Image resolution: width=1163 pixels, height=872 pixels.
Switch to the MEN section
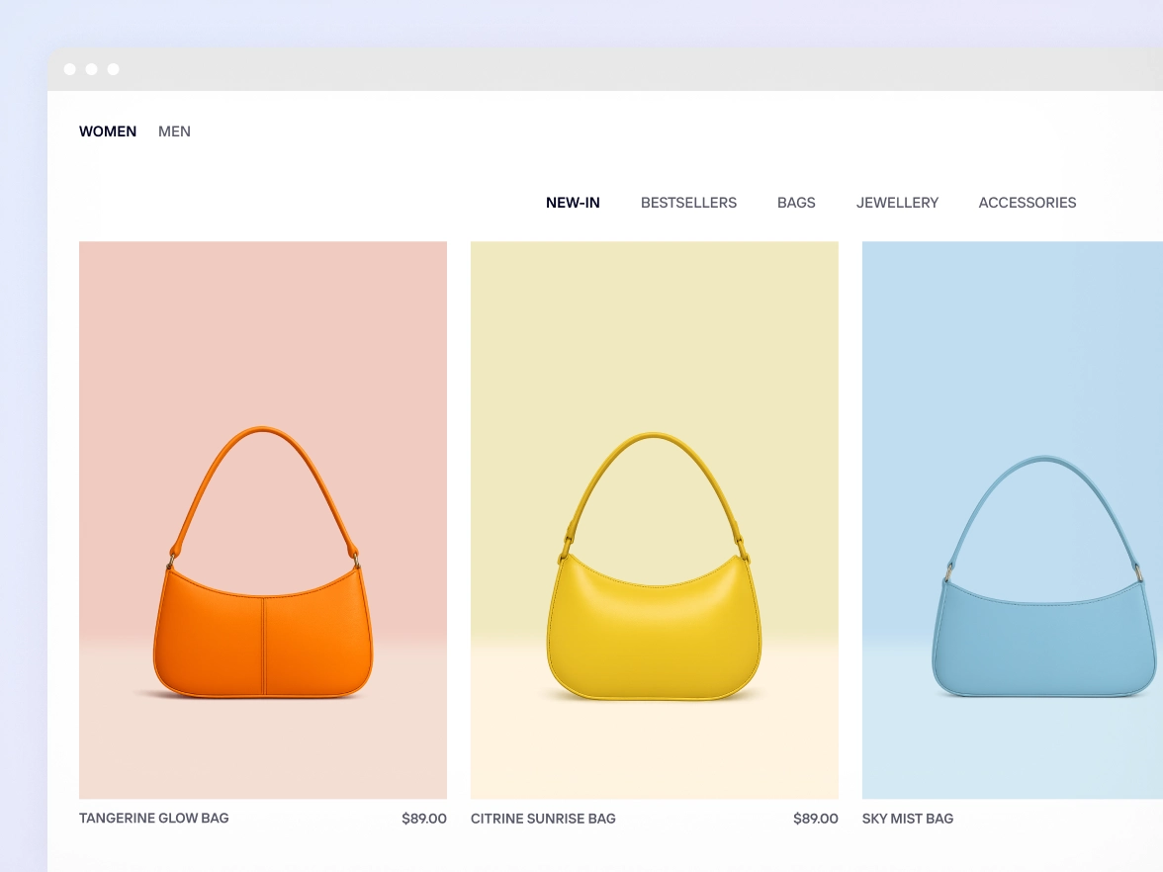pos(174,131)
